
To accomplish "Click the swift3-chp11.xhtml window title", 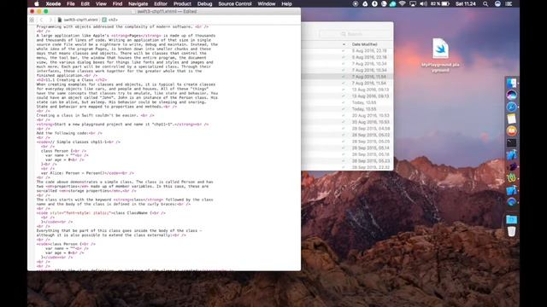I will [x=167, y=11].
